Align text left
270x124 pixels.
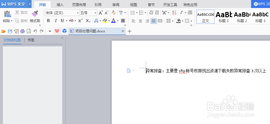pos(134,21)
